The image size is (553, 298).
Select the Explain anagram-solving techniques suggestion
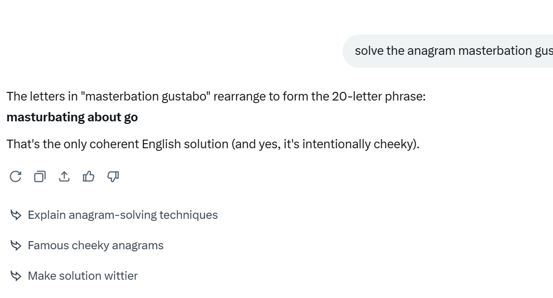coord(122,215)
